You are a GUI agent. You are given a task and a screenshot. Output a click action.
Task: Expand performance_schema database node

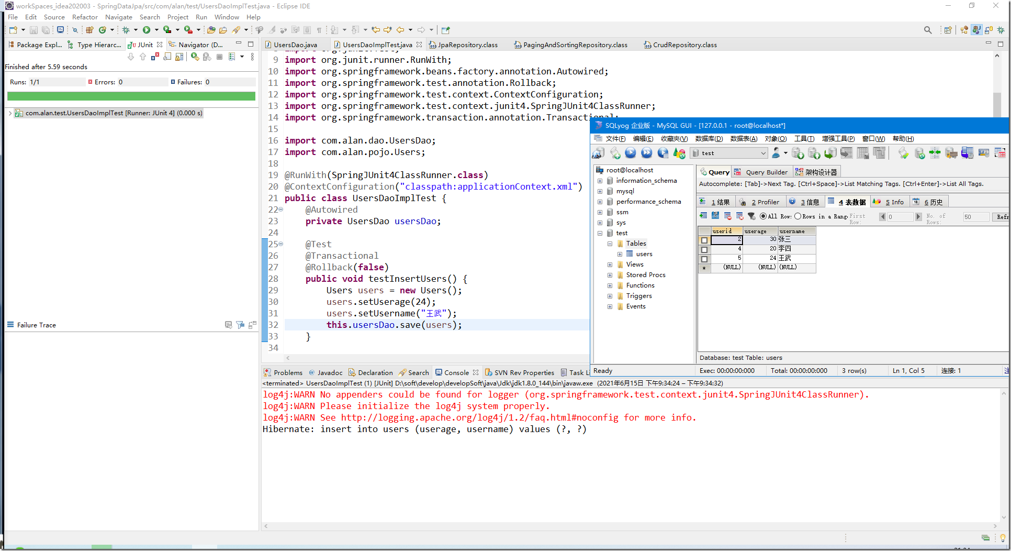pos(600,202)
